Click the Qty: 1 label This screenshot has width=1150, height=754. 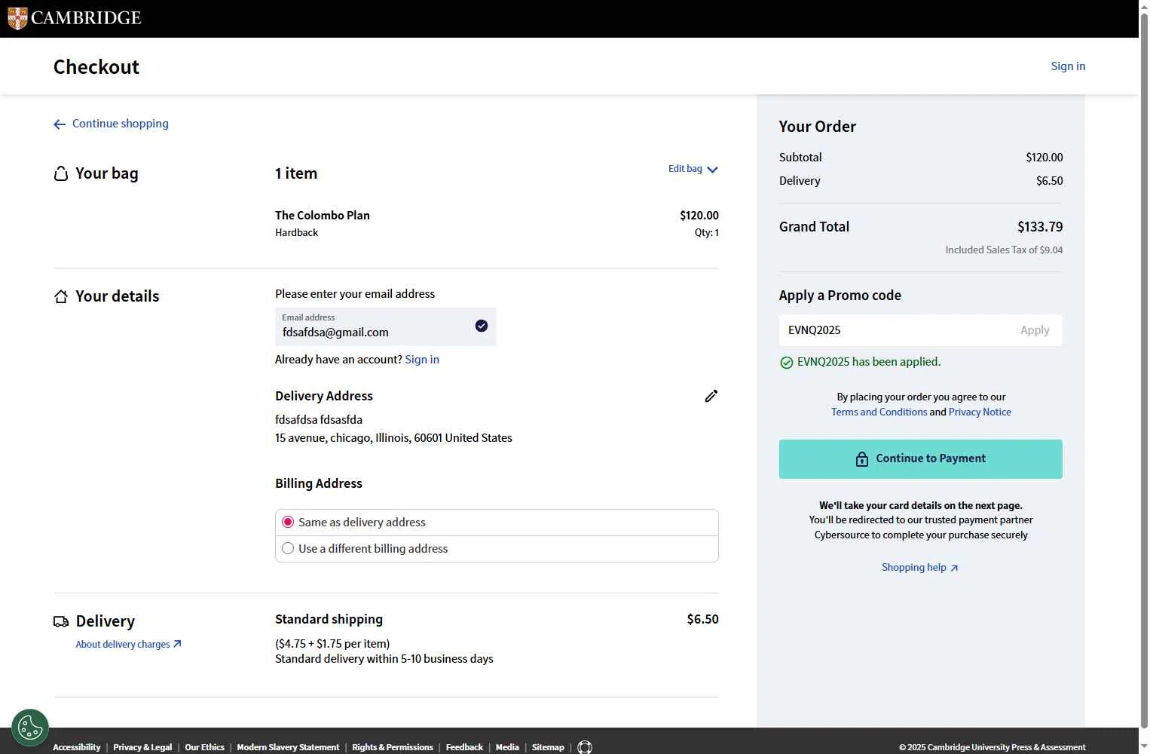tap(706, 233)
